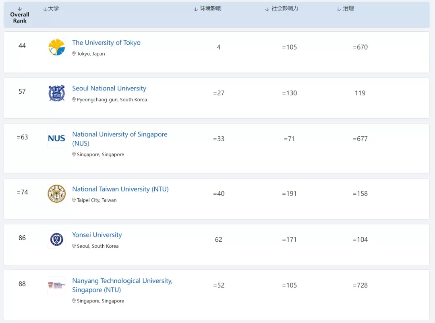This screenshot has height=323, width=435.
Task: Click Nanyang Technological University logo
Action: click(x=57, y=285)
